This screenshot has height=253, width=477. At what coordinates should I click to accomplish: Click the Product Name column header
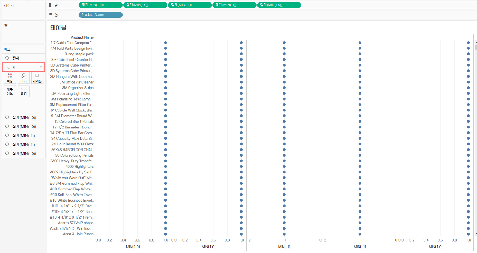(82, 37)
